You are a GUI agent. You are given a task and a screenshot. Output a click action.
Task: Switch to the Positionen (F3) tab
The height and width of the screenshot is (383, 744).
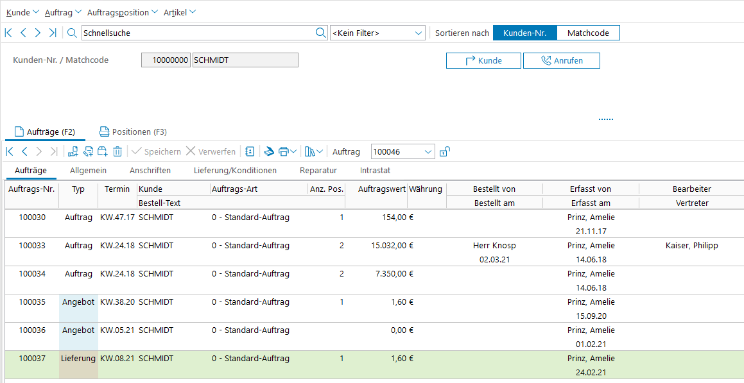click(x=133, y=132)
